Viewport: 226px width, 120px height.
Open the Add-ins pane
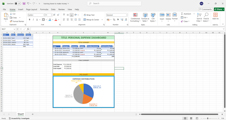[215, 16]
